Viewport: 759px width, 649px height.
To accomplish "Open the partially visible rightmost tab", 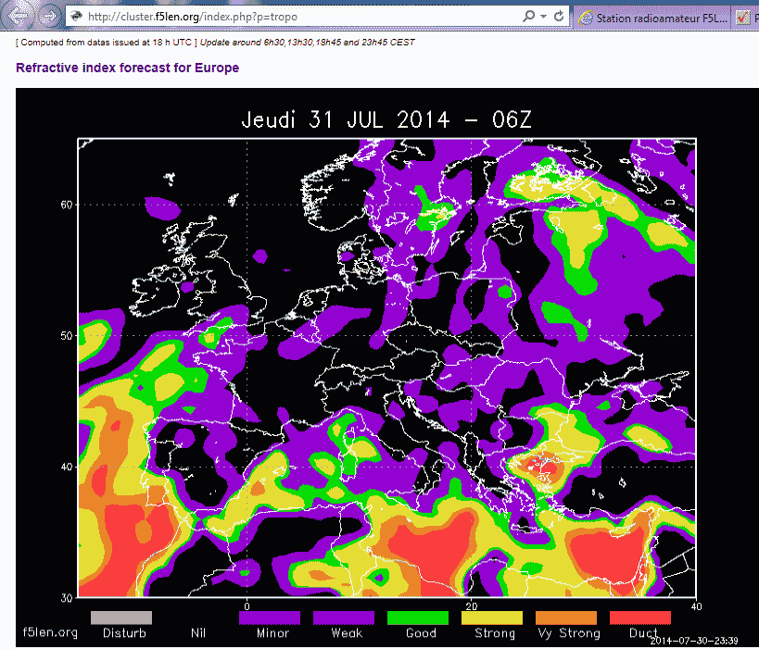I will [x=745, y=19].
